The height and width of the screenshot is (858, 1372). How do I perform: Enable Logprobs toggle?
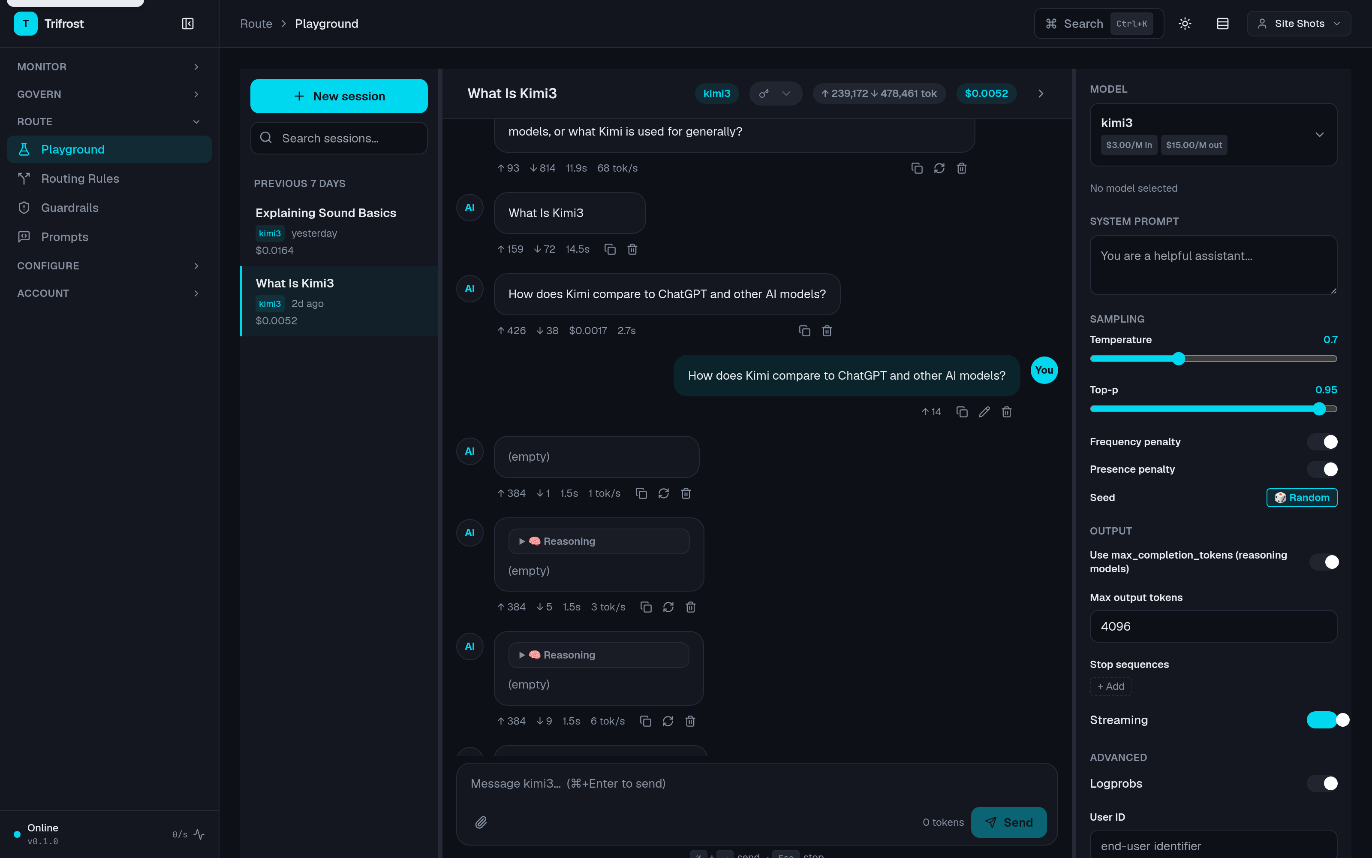[1322, 783]
